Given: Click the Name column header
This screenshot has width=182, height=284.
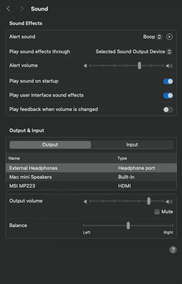Looking at the screenshot, I should (14, 158).
